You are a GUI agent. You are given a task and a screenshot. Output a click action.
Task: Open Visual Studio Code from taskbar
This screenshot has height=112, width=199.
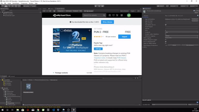click(x=53, y=110)
